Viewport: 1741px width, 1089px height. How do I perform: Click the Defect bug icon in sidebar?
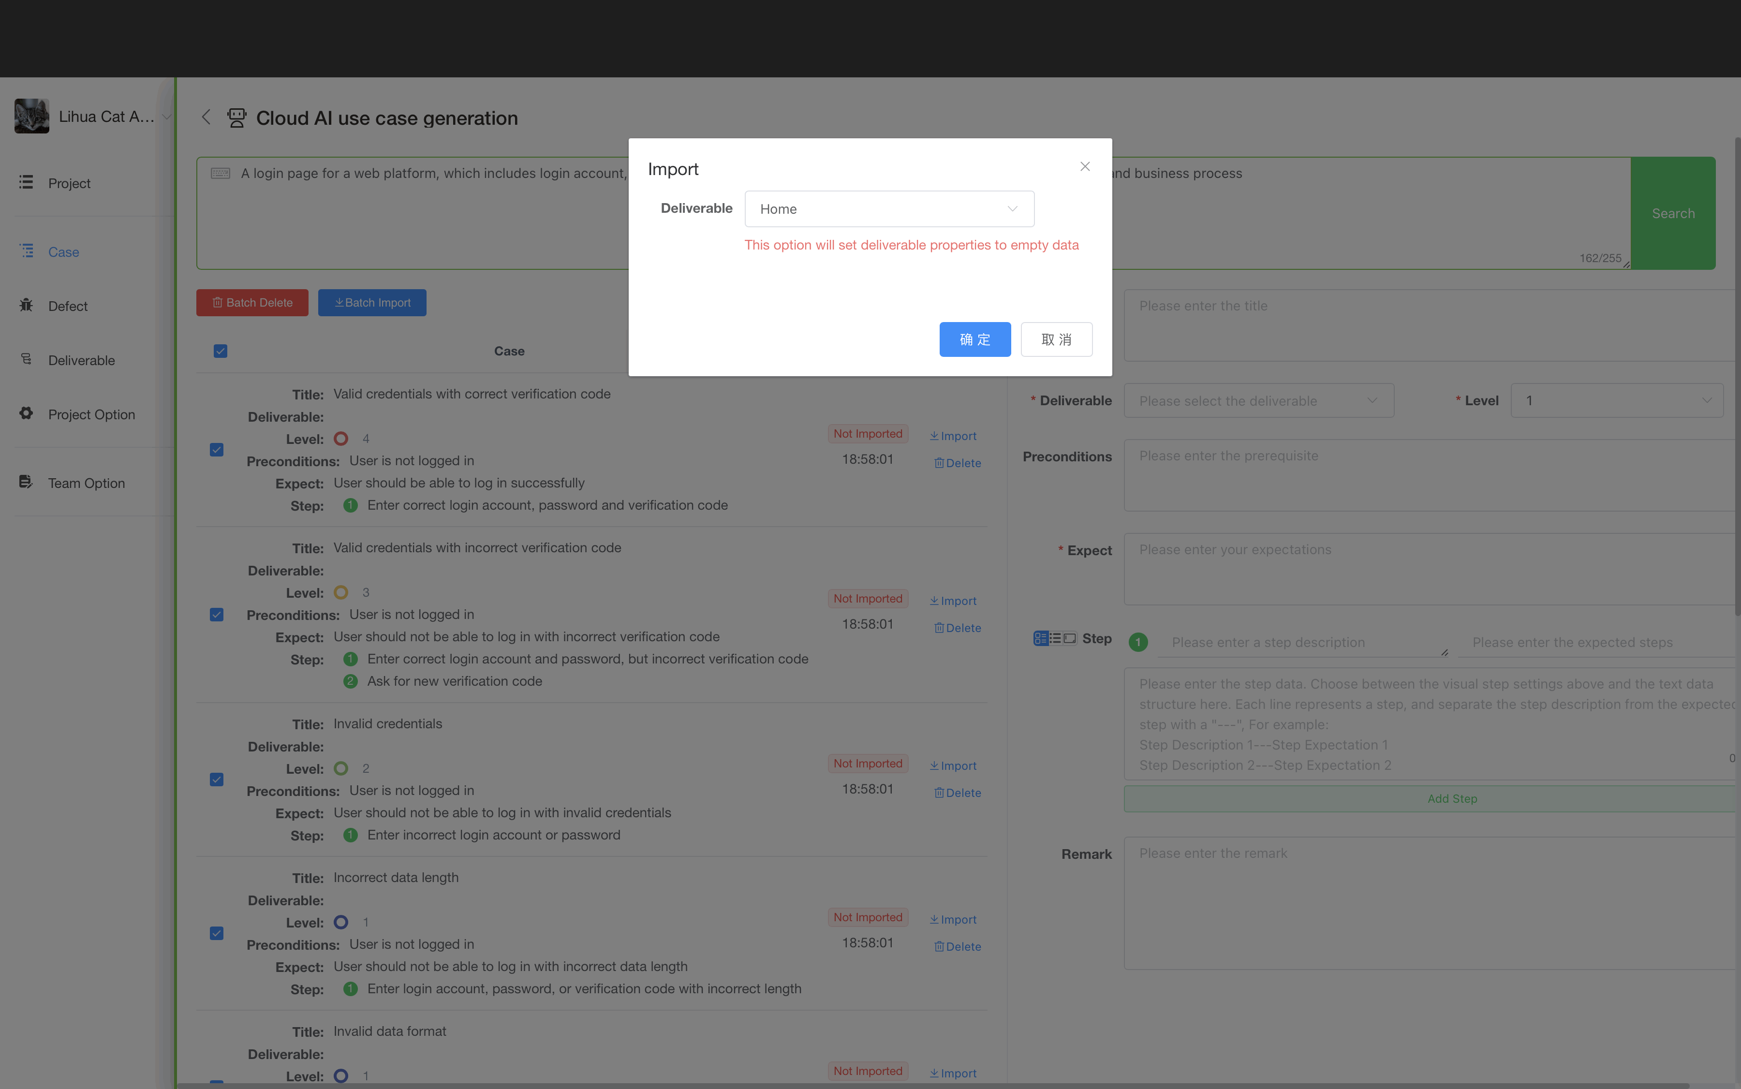pos(26,305)
